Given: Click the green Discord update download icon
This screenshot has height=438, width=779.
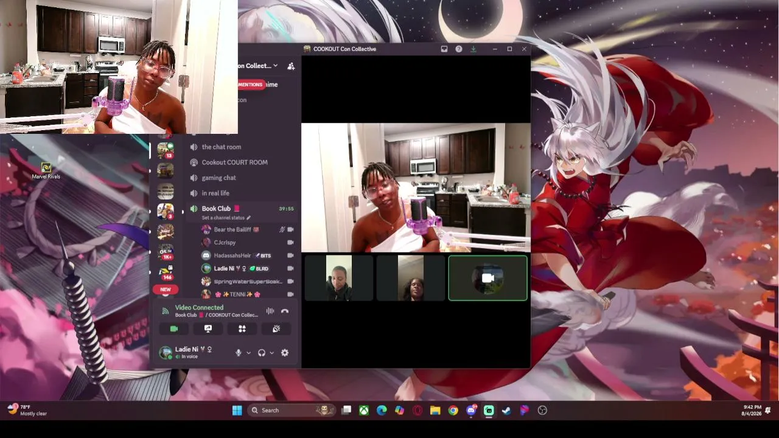Looking at the screenshot, I should pyautogui.click(x=473, y=49).
